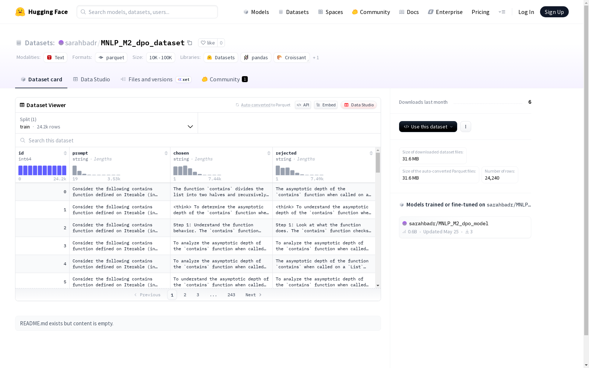Click the number of likes count

[221, 43]
